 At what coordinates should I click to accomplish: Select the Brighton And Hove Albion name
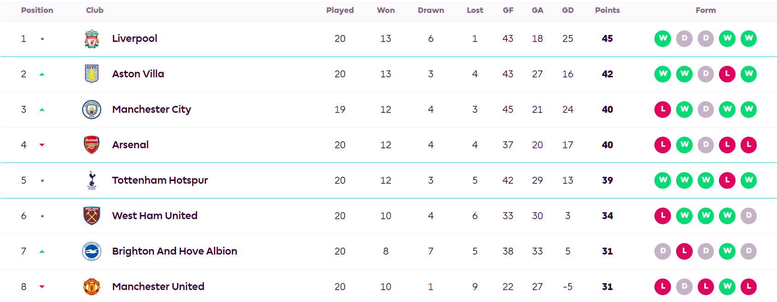175,251
